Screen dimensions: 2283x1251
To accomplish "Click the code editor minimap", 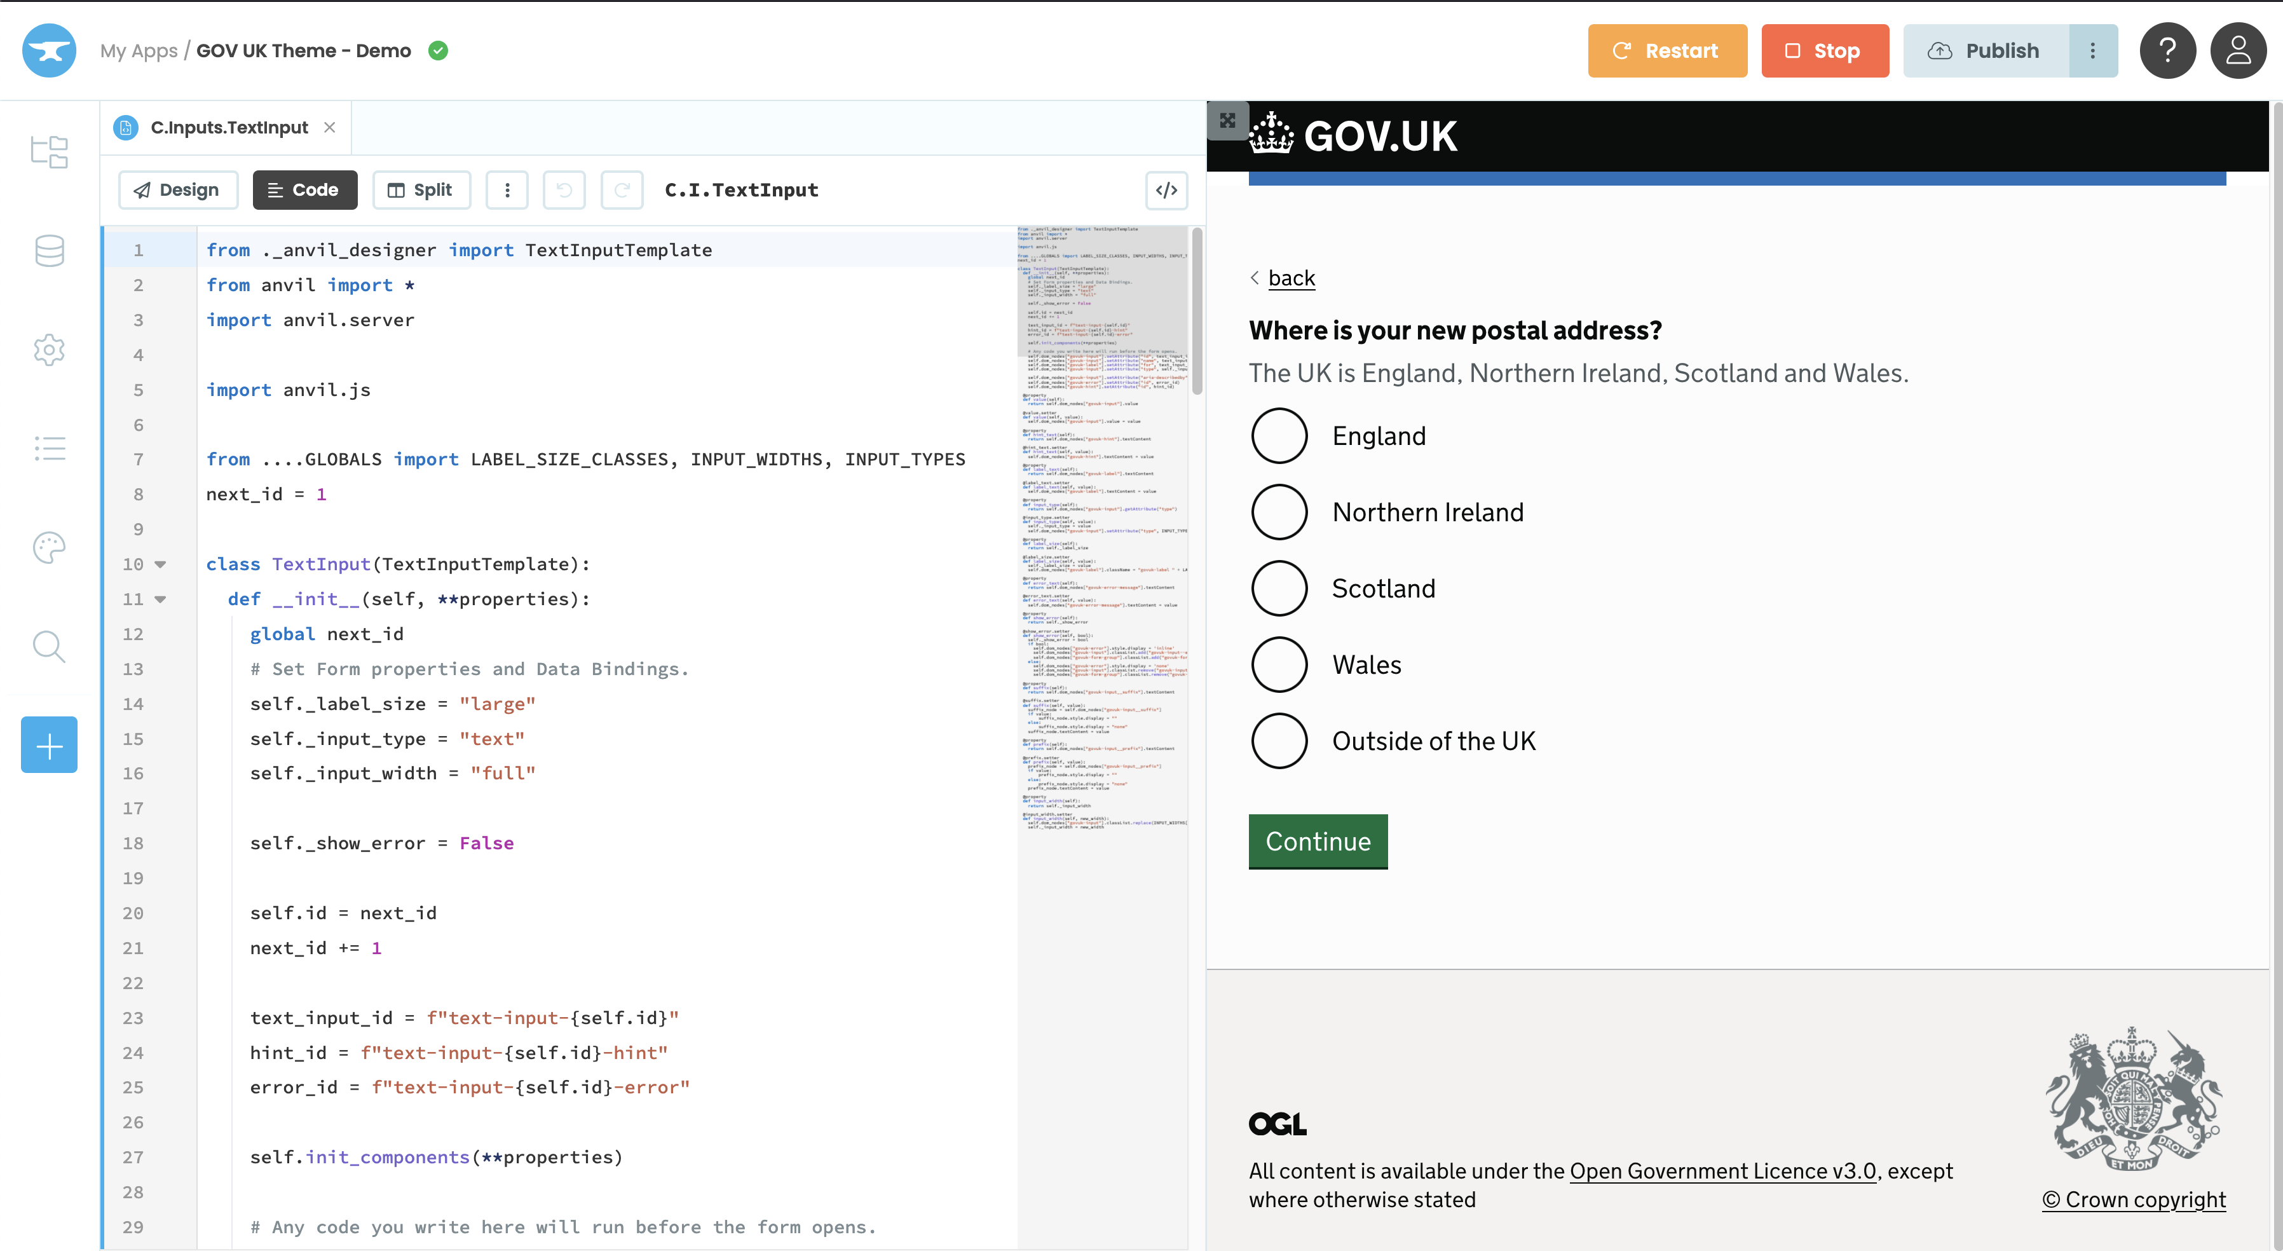I will pyautogui.click(x=1103, y=532).
